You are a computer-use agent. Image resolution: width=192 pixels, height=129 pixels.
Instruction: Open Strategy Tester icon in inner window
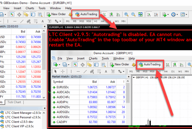tap(103, 65)
